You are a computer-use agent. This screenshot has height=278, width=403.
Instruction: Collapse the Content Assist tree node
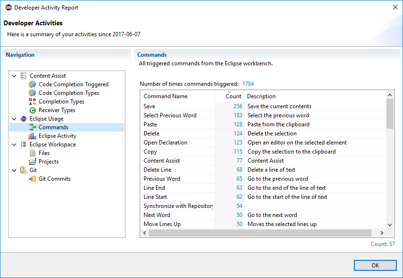coord(14,76)
